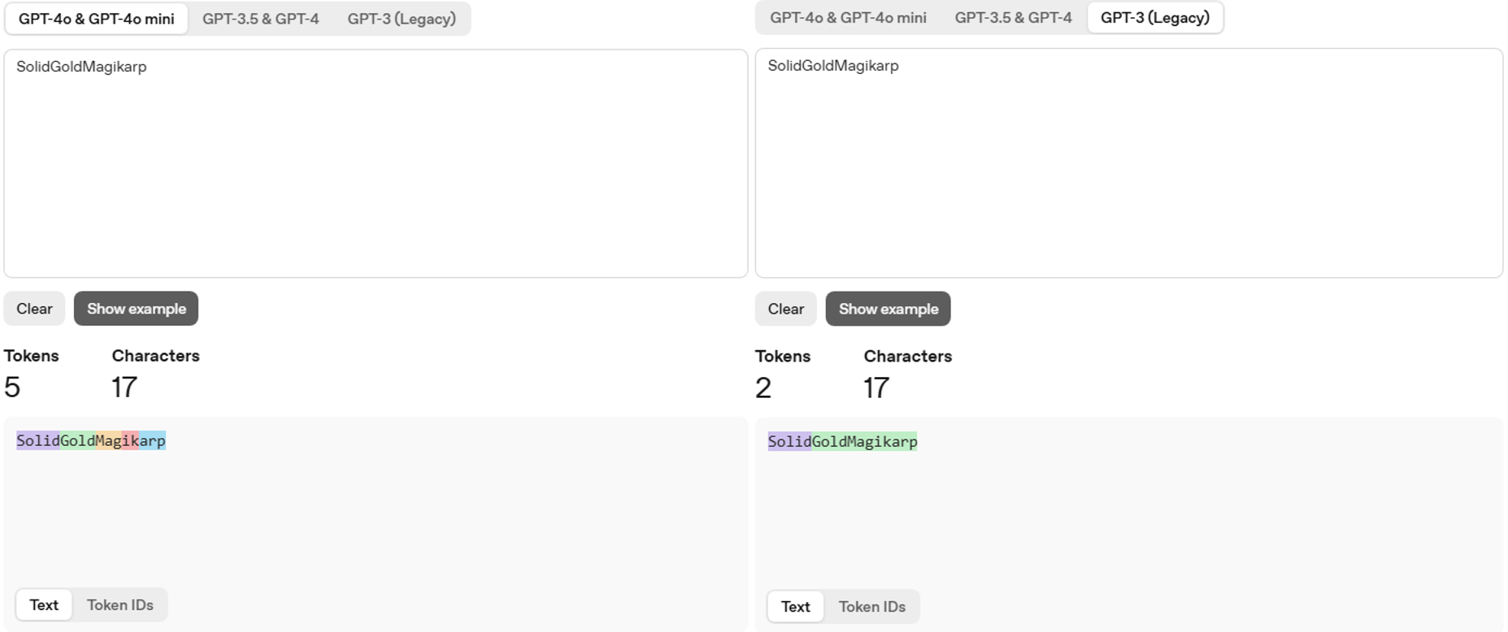This screenshot has width=1508, height=632.
Task: Select Text view in the right output panel
Action: coord(795,607)
